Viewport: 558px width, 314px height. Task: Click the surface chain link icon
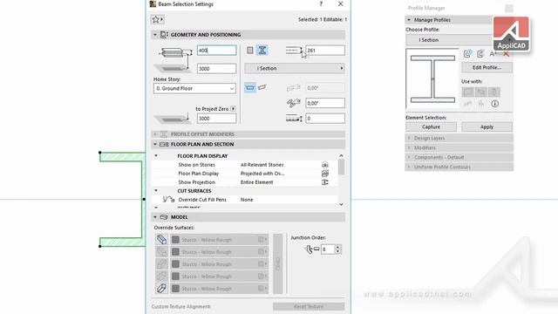[277, 263]
